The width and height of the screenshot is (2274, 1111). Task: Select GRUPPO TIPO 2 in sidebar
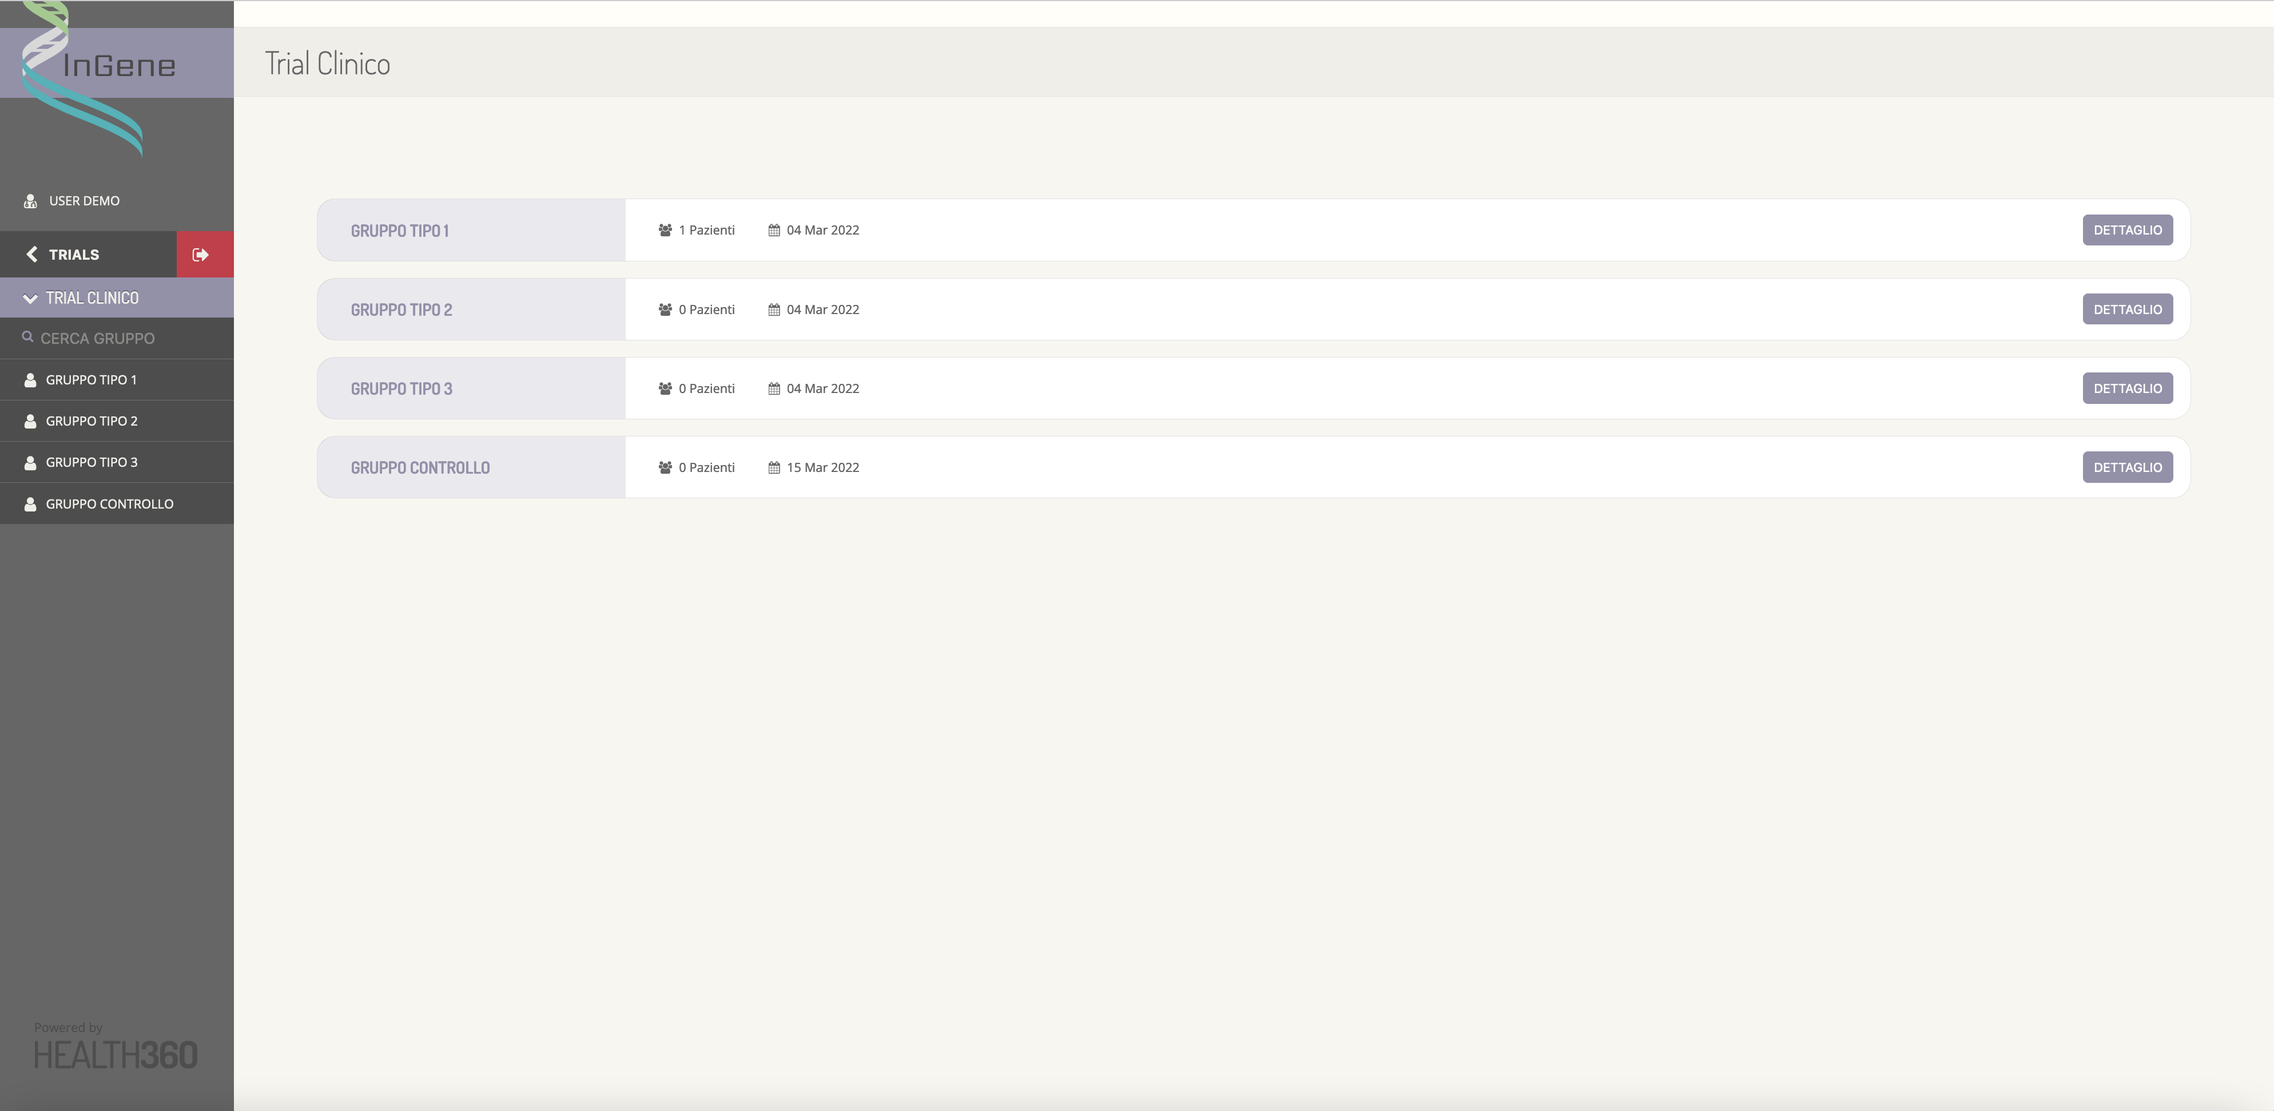pyautogui.click(x=92, y=421)
